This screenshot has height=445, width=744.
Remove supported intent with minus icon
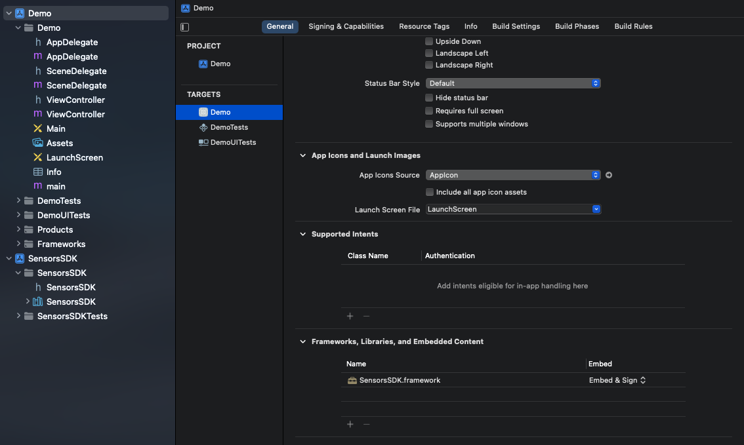[366, 316]
